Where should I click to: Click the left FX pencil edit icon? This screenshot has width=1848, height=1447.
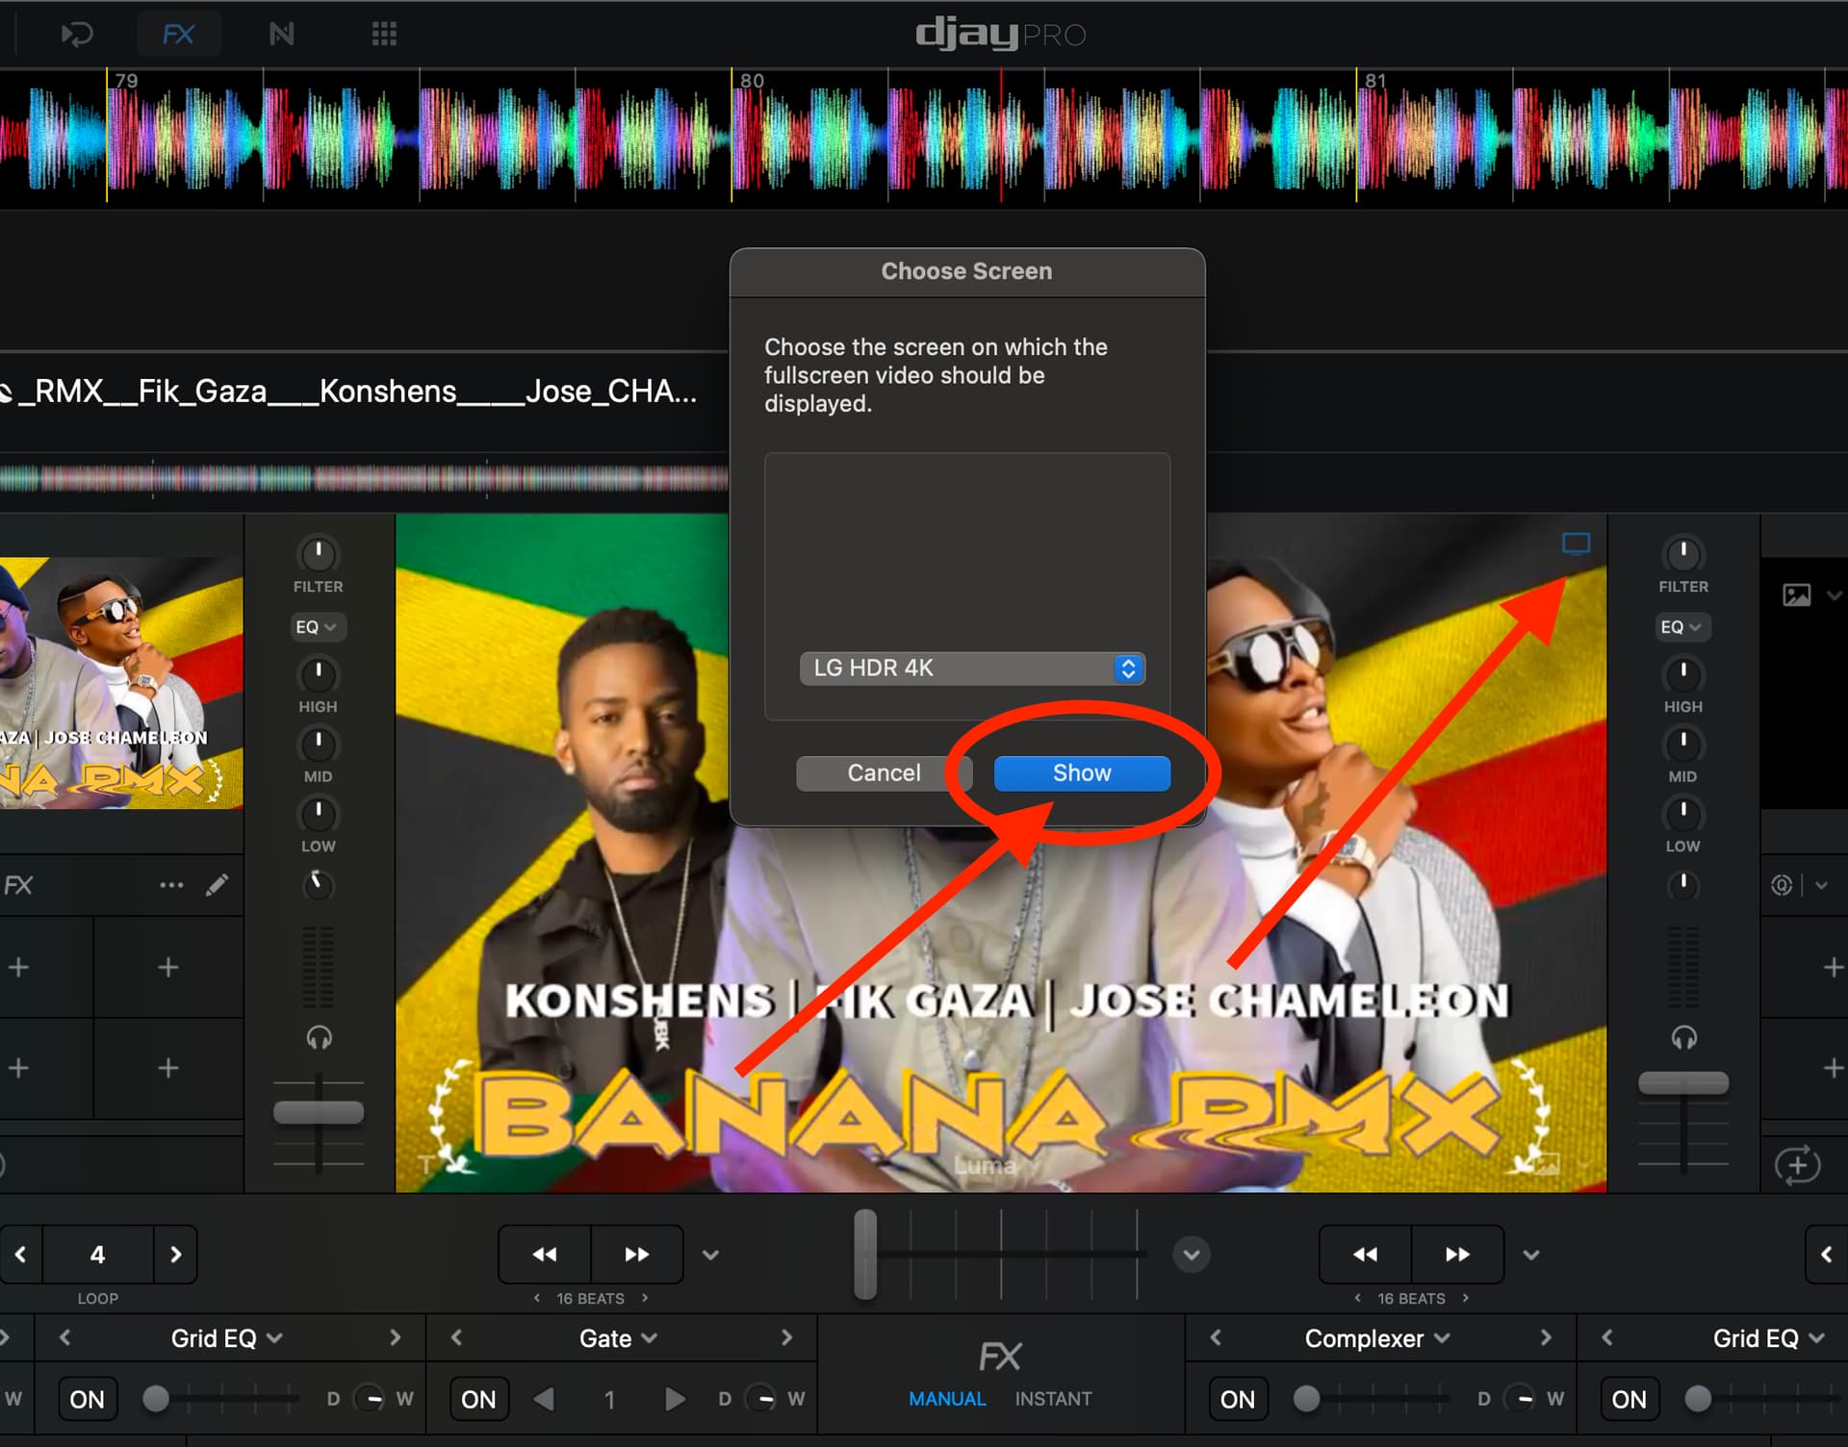coord(218,885)
